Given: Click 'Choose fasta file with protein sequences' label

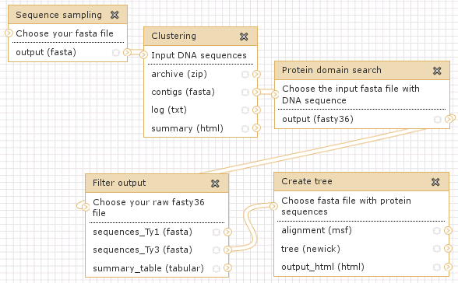Looking at the screenshot, I should [x=346, y=206].
